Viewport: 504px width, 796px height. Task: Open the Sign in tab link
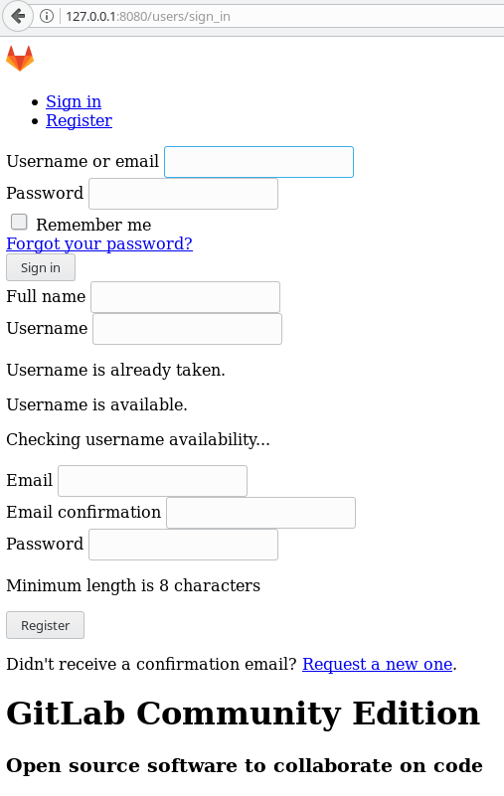click(74, 101)
